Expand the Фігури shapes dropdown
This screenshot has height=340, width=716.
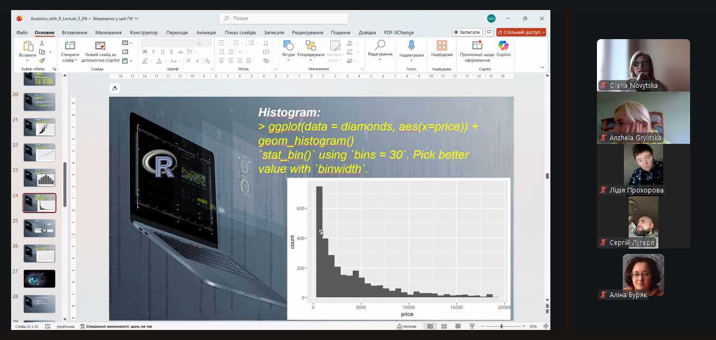tap(288, 60)
